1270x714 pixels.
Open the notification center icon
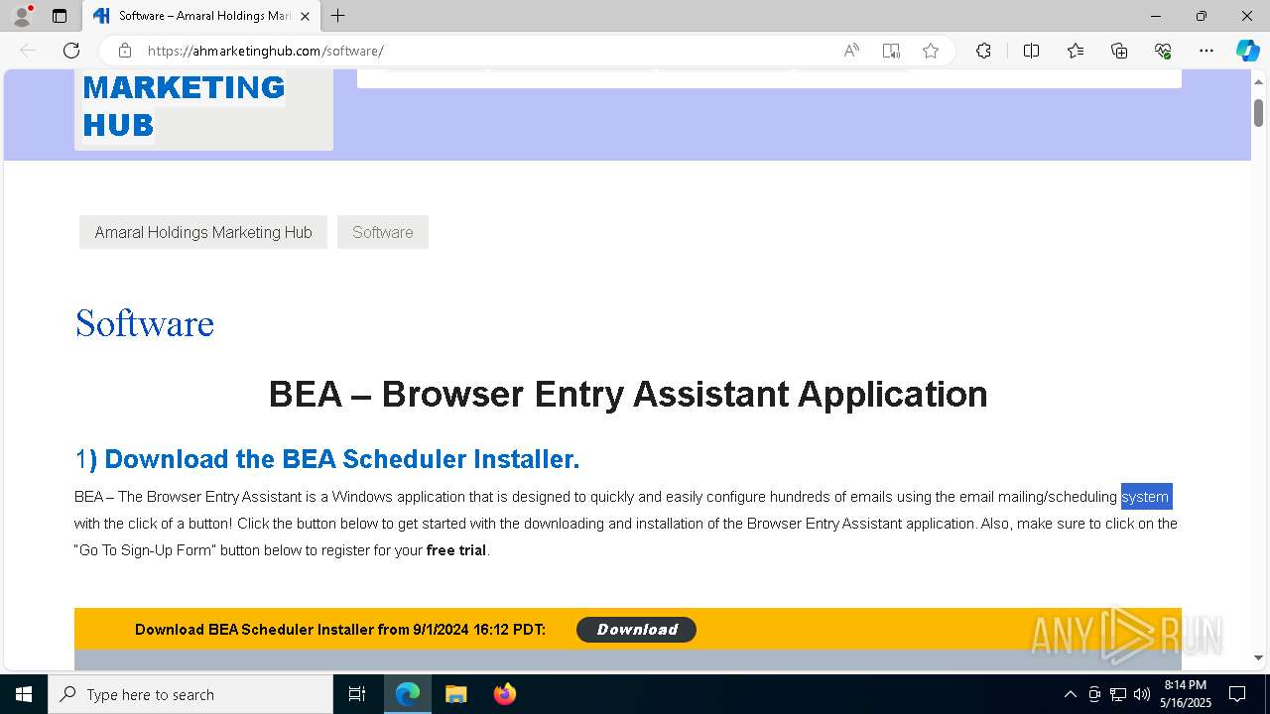(1237, 694)
